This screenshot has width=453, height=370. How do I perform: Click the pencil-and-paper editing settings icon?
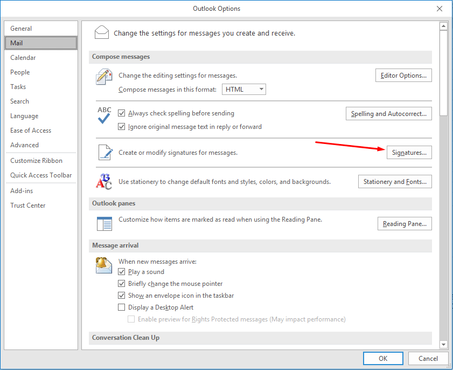pyautogui.click(x=104, y=77)
